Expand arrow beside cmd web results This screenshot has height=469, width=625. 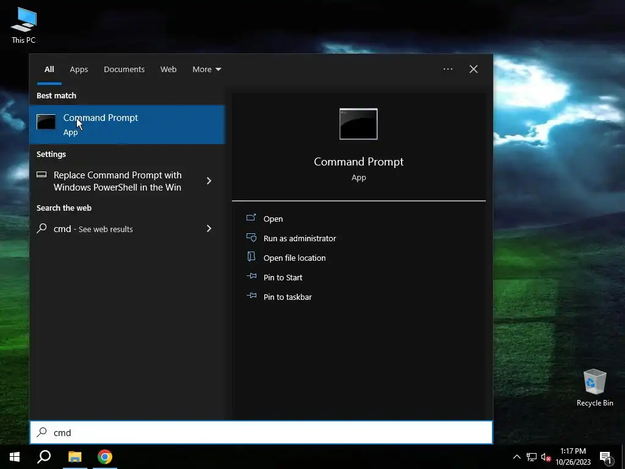click(x=209, y=228)
